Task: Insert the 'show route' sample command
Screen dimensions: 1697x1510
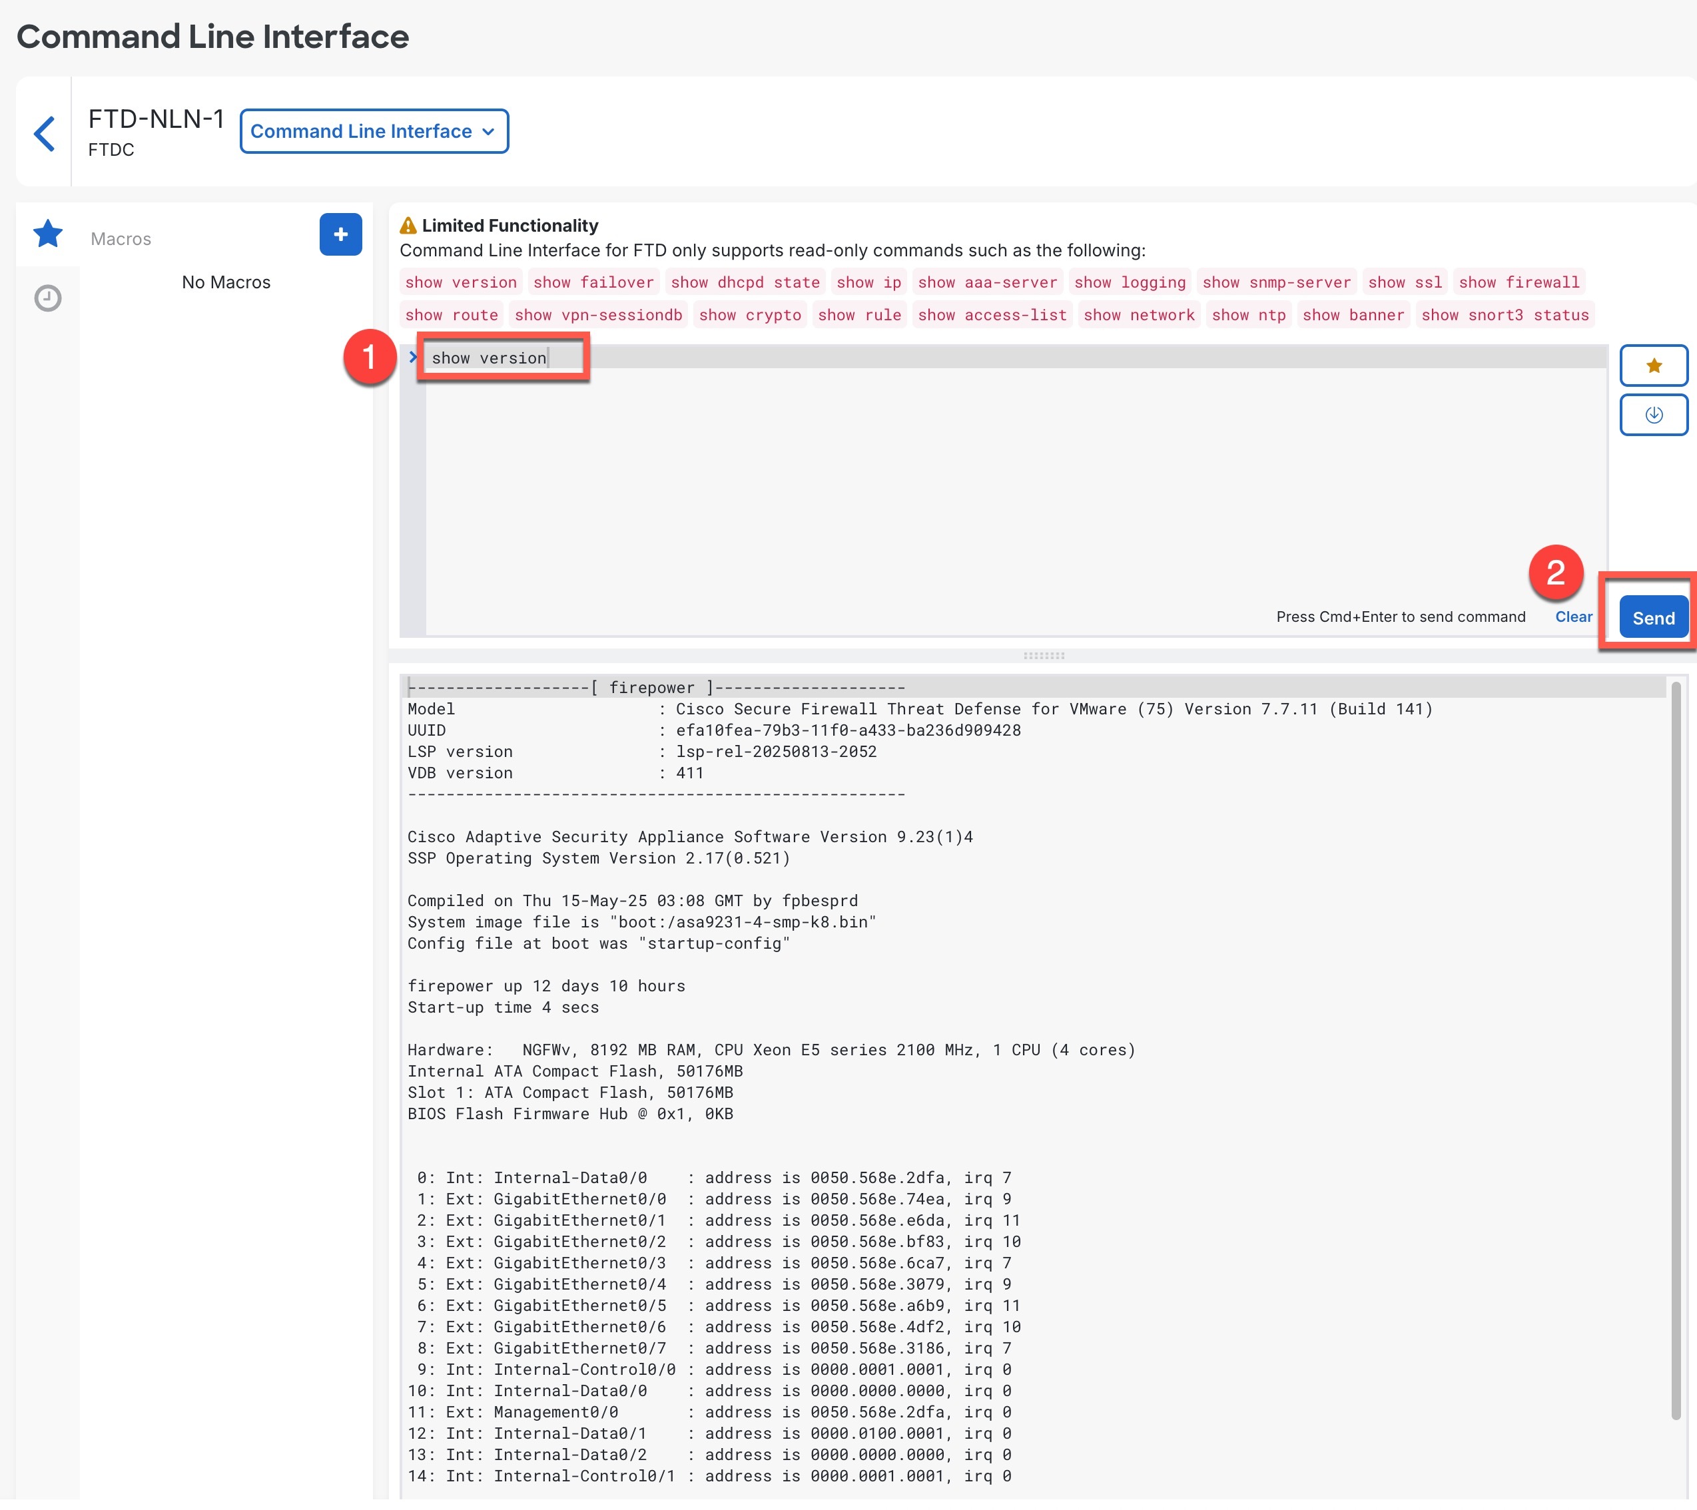Action: click(x=451, y=316)
